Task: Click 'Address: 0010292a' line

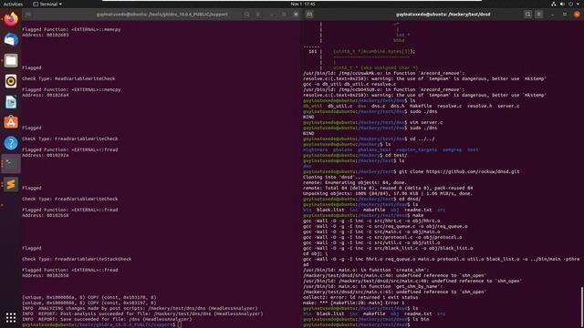Action: [x=45, y=156]
